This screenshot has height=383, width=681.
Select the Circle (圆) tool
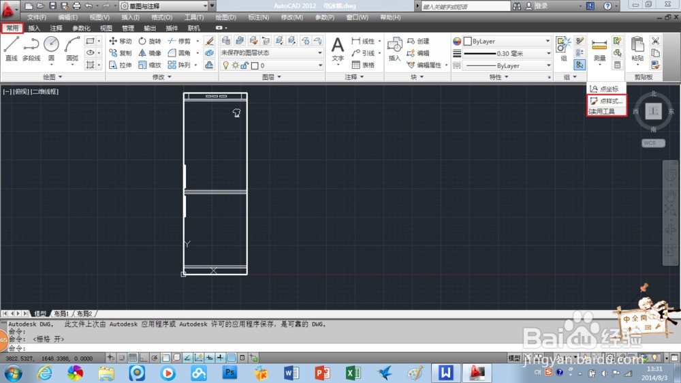point(51,48)
